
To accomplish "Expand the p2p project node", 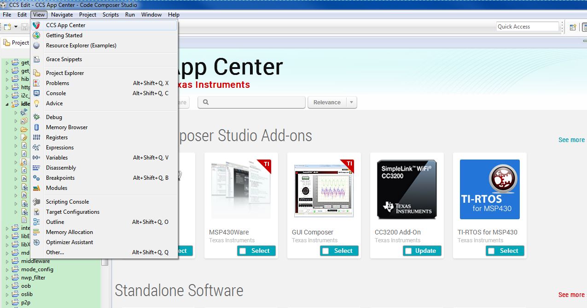I will coord(7,302).
